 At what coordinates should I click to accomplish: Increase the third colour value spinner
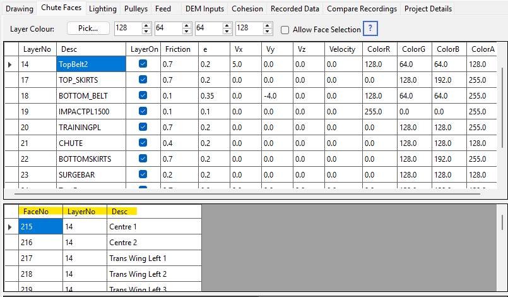(227, 26)
